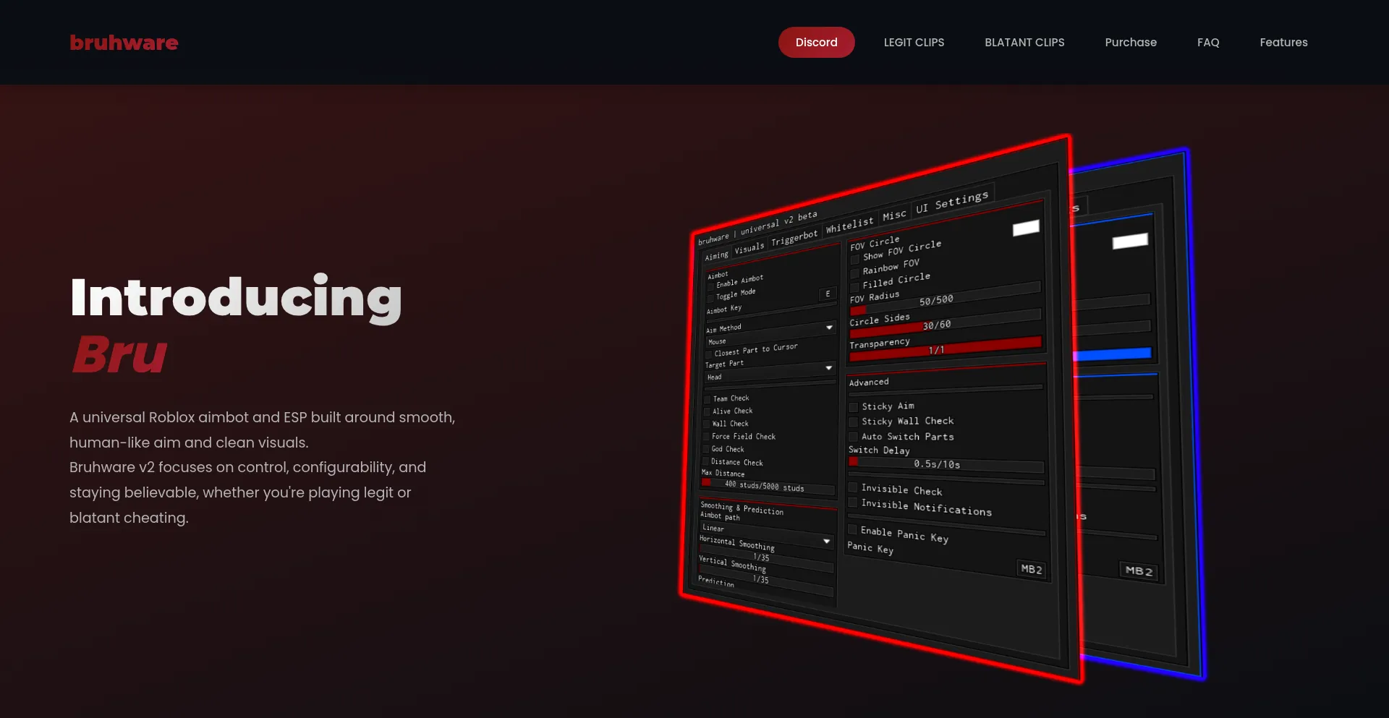1389x718 pixels.
Task: Click the red "Bru" heading text
Action: click(x=119, y=354)
